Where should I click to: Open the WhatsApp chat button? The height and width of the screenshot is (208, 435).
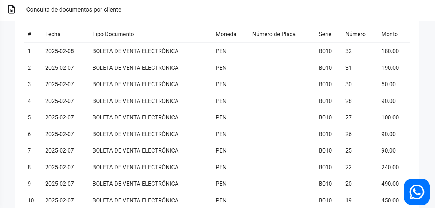[x=417, y=192]
